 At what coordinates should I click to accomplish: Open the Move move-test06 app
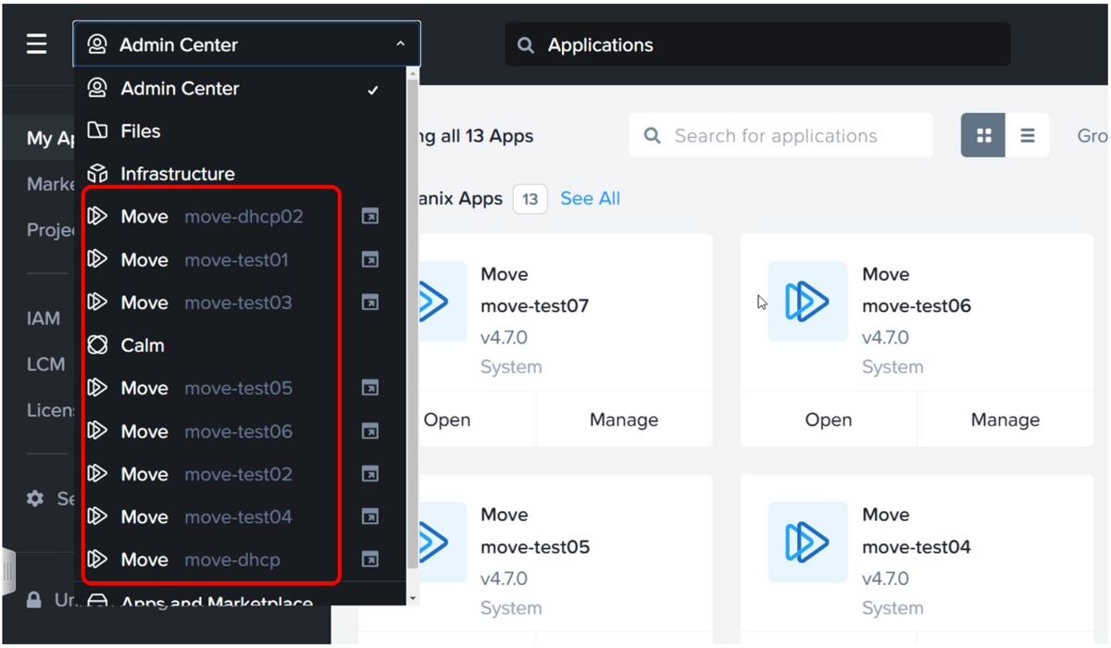click(829, 419)
